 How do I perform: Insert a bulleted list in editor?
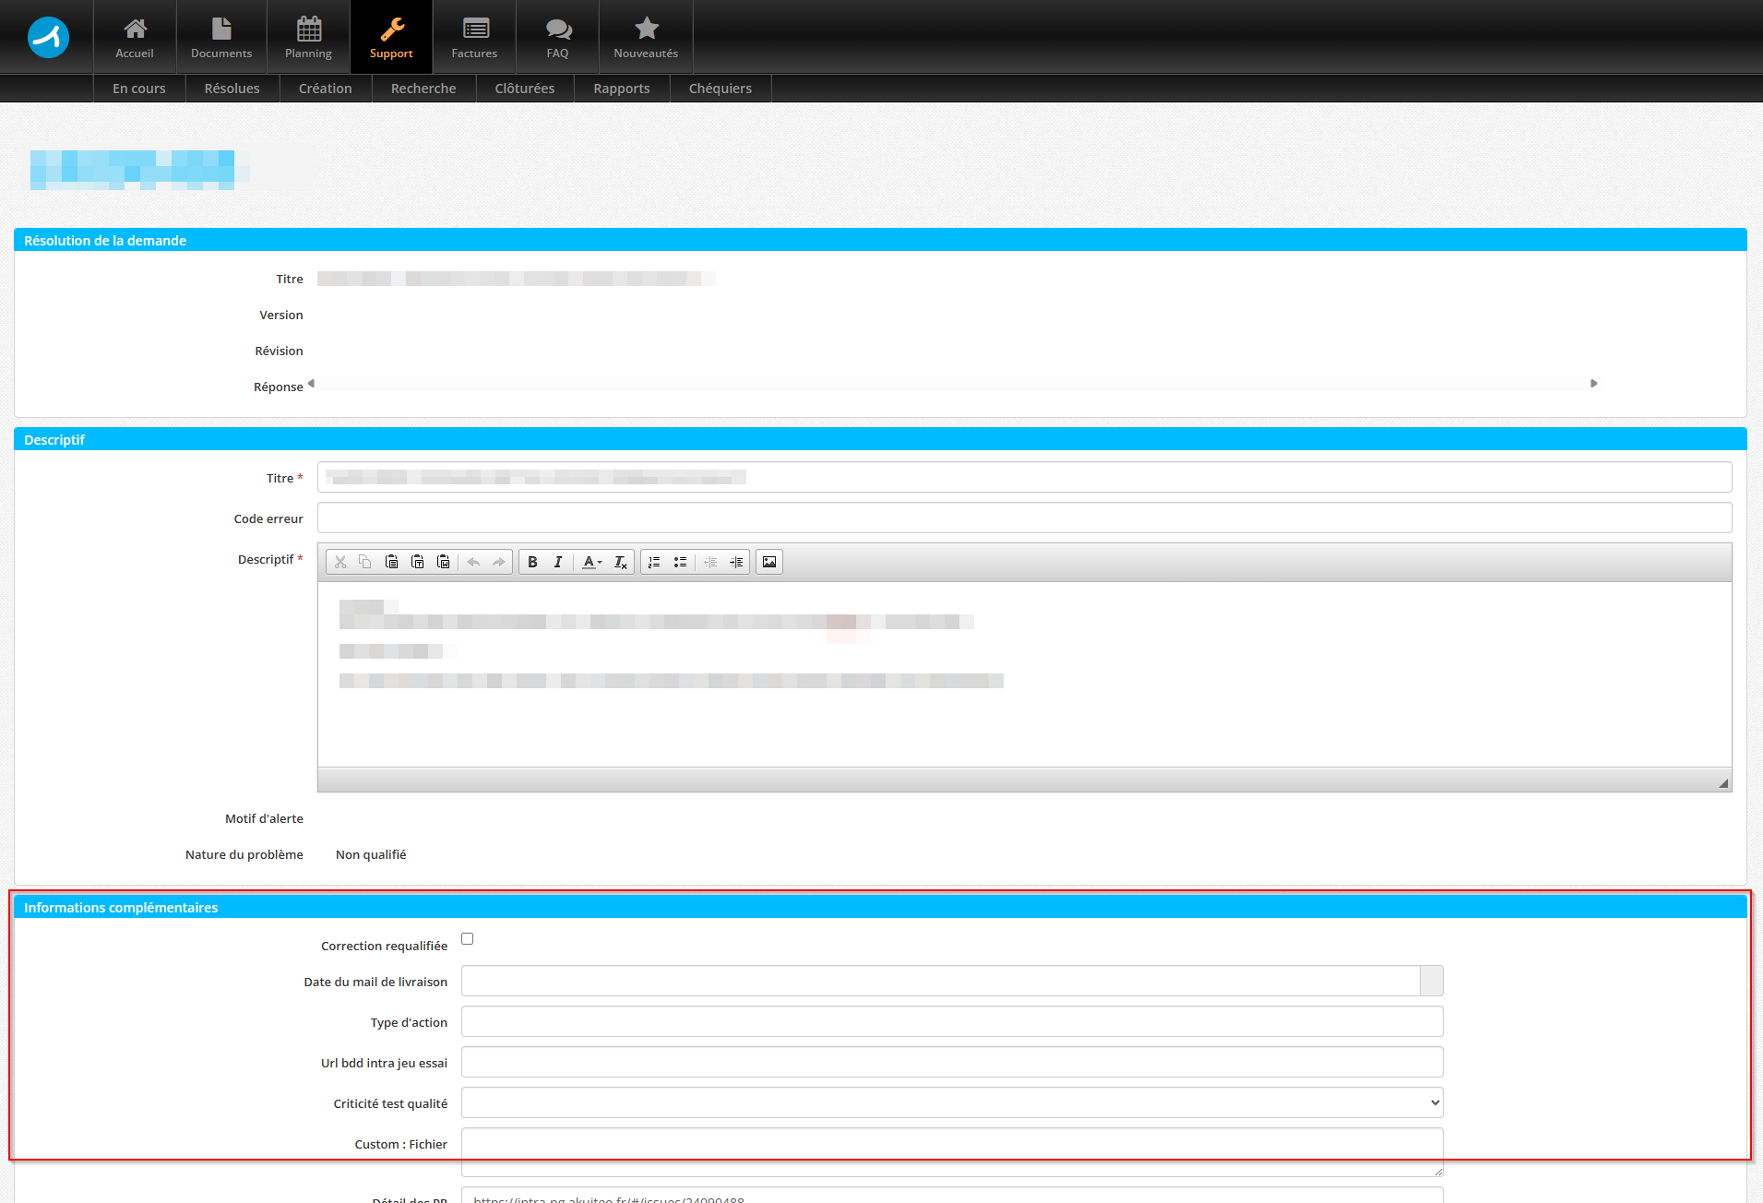click(680, 562)
